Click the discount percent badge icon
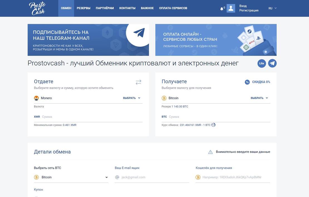The height and width of the screenshot is (197, 309). coord(247,82)
